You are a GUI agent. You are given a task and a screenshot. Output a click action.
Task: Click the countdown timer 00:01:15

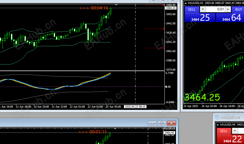pos(98,132)
